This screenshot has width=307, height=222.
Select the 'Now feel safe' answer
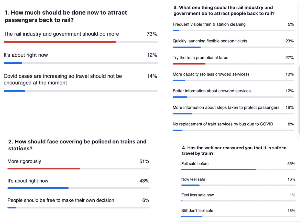click(x=193, y=179)
